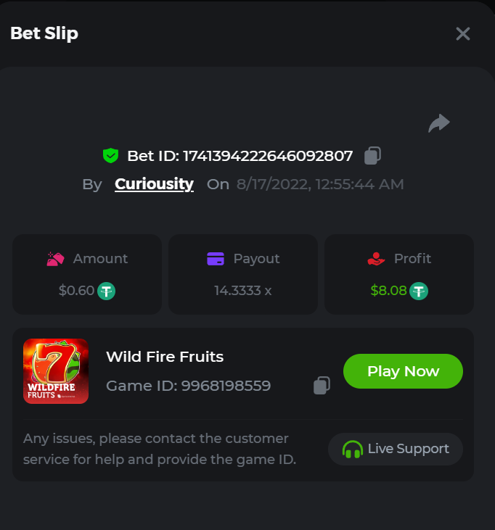495x530 pixels.
Task: Click the purple Payout card icon
Action: coord(216,259)
